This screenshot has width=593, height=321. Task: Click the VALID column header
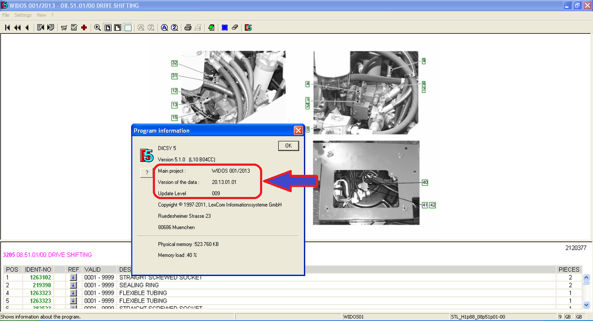pyautogui.click(x=99, y=270)
